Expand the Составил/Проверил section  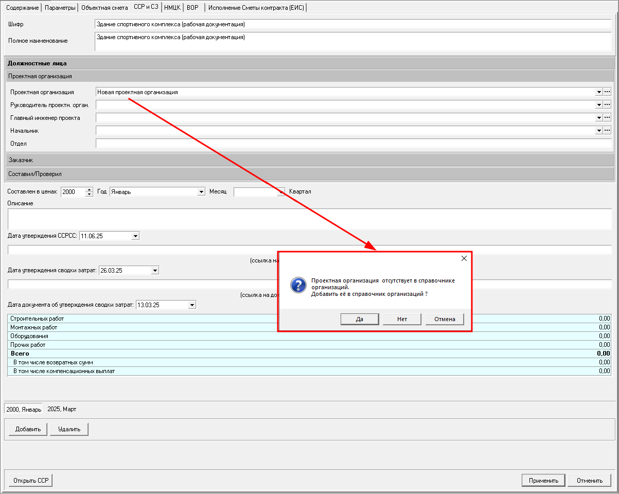(x=310, y=174)
